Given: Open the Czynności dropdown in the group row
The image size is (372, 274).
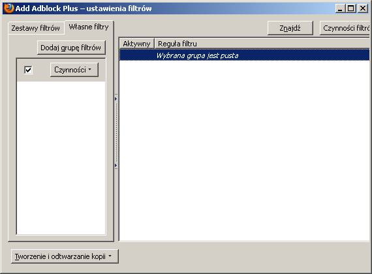Looking at the screenshot, I should [74, 70].
